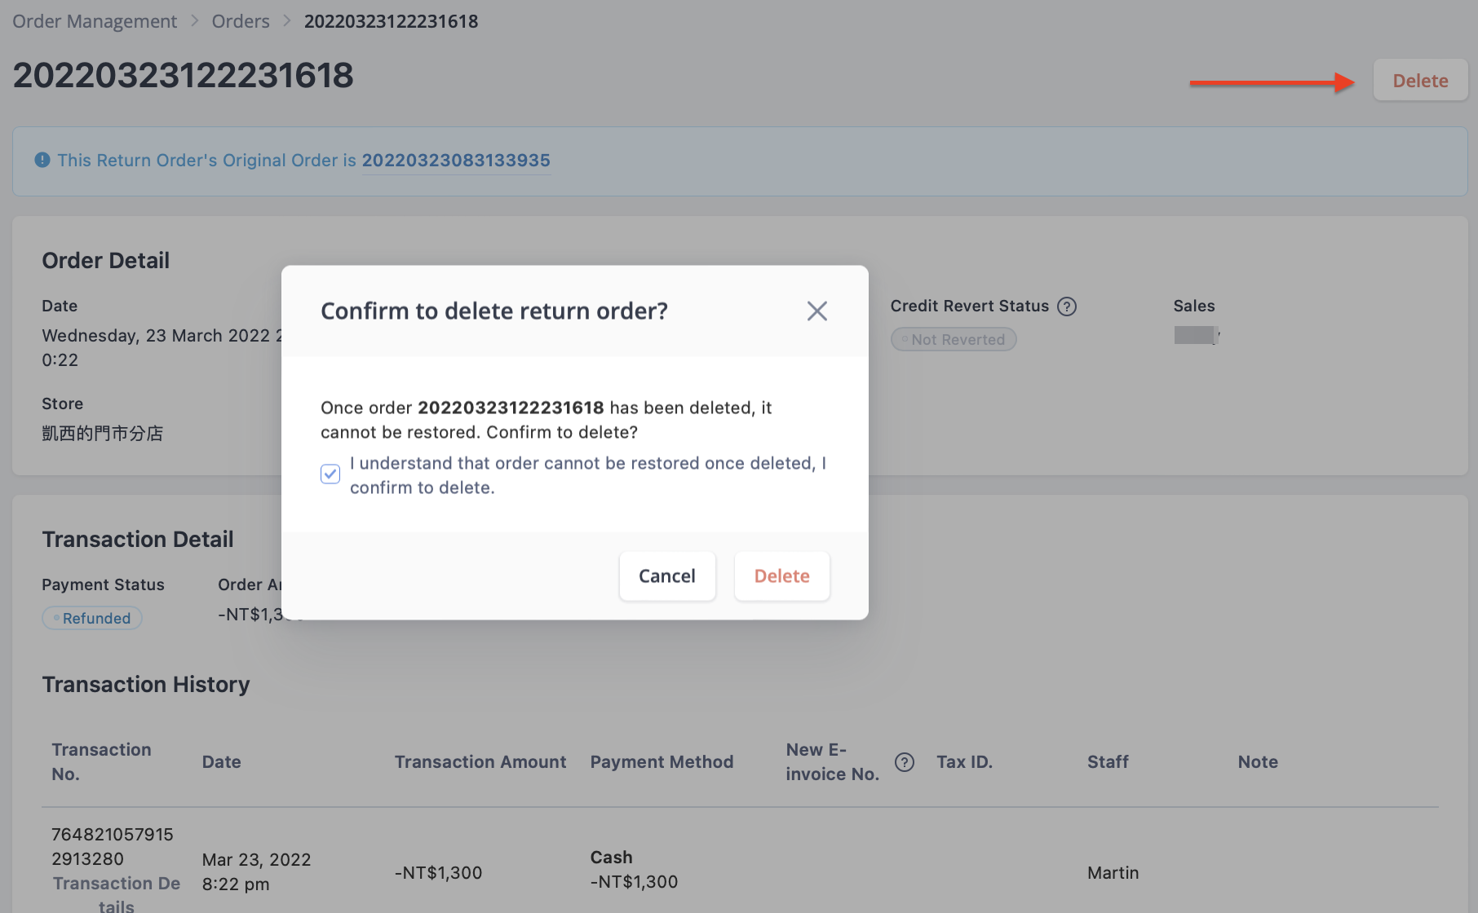Uncheck the understand-cannot-restore checkbox
This screenshot has width=1478, height=913.
click(330, 474)
